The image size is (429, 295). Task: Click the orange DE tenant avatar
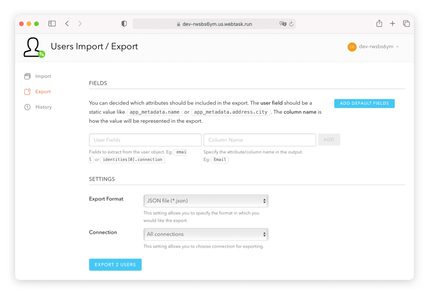click(351, 47)
